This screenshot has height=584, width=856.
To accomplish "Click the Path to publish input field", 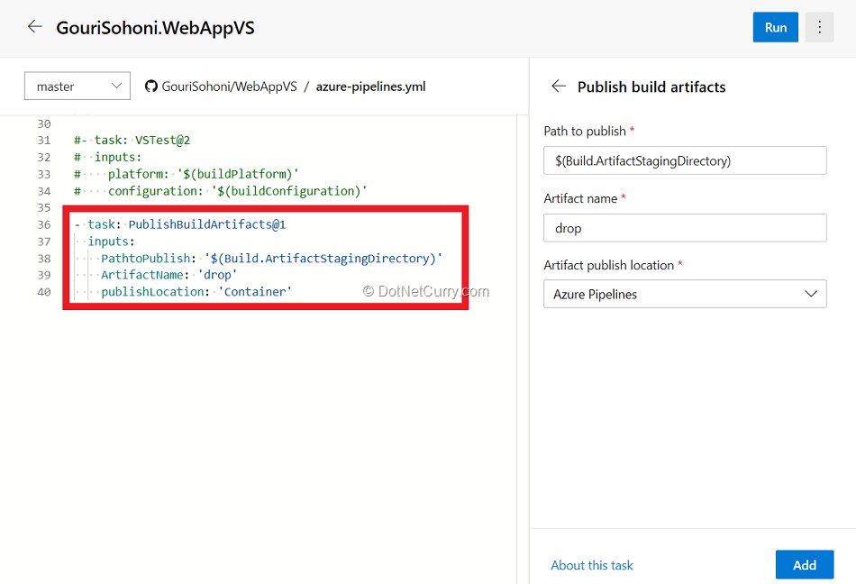I will click(x=685, y=160).
